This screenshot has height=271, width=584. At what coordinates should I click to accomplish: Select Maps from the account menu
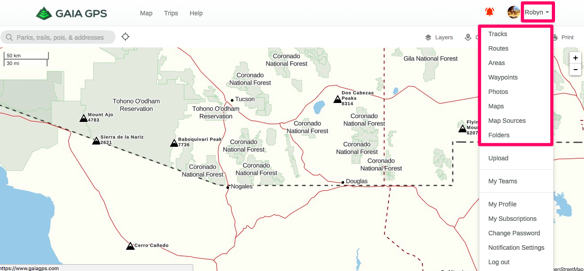coord(496,106)
